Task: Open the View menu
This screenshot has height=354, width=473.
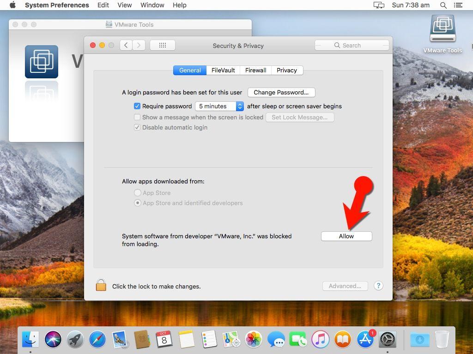Action: point(125,5)
